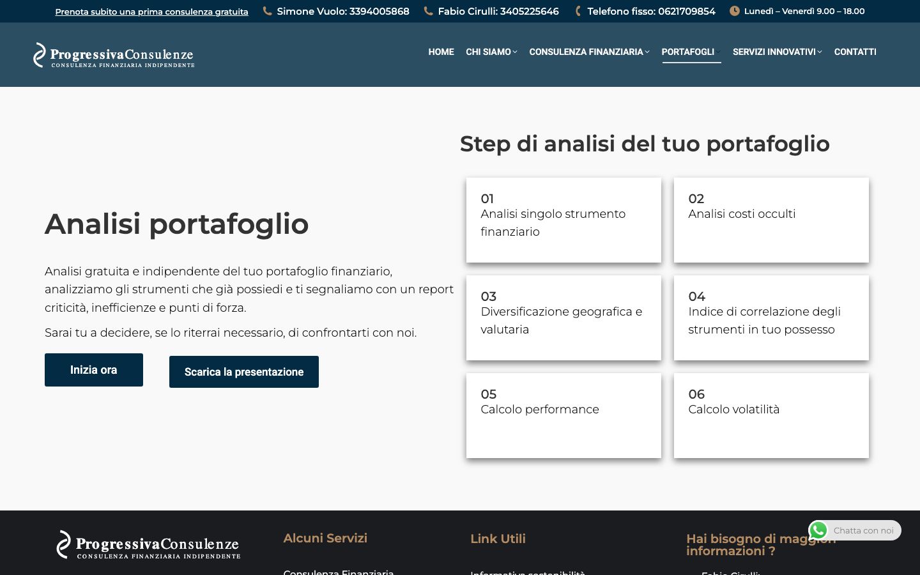Select card 05 'Calcolo performance'

point(563,415)
